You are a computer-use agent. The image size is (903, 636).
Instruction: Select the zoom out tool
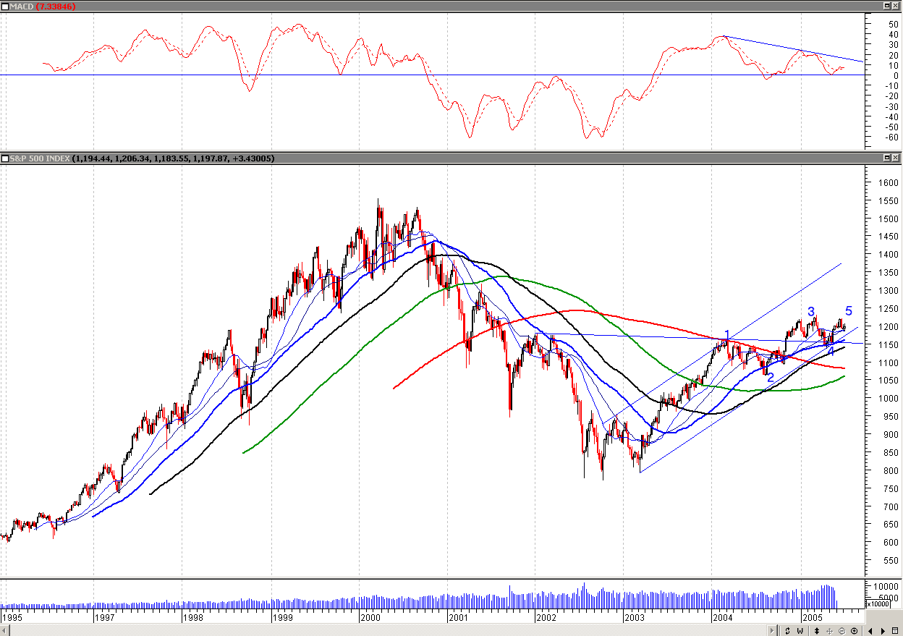click(x=841, y=631)
